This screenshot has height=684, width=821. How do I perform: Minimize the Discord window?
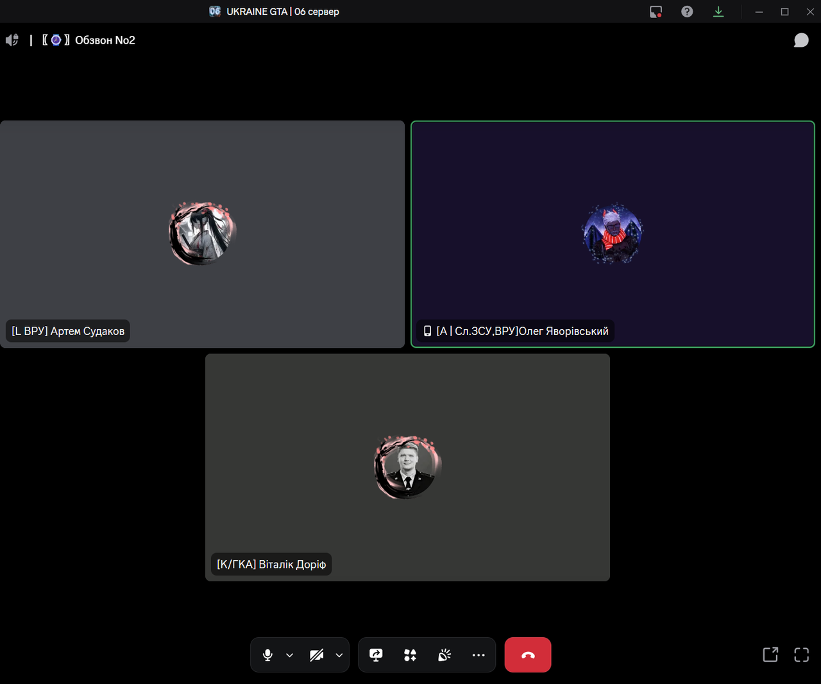click(759, 12)
